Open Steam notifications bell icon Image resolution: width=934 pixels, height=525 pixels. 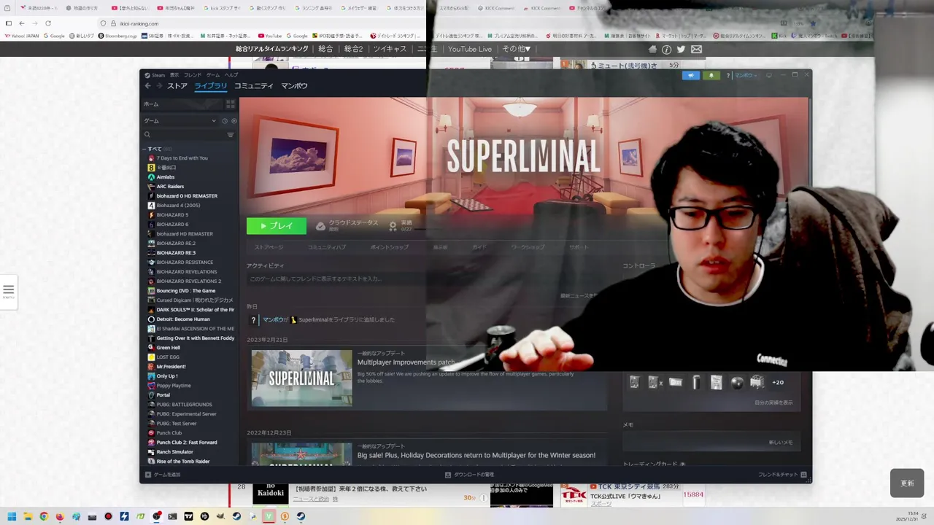(x=711, y=75)
